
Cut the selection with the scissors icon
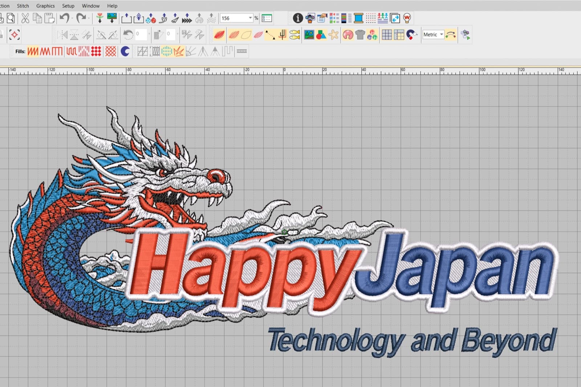25,18
